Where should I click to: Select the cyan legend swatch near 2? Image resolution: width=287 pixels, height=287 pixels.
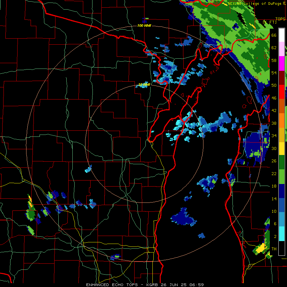282,234
